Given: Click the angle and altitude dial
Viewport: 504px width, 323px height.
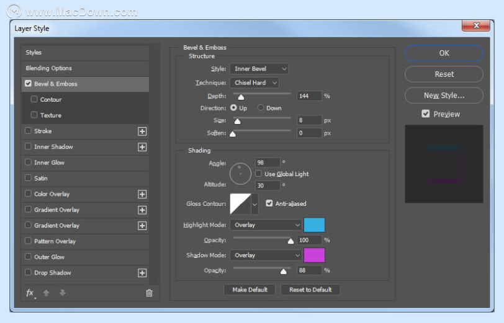Looking at the screenshot, I should coord(240,174).
